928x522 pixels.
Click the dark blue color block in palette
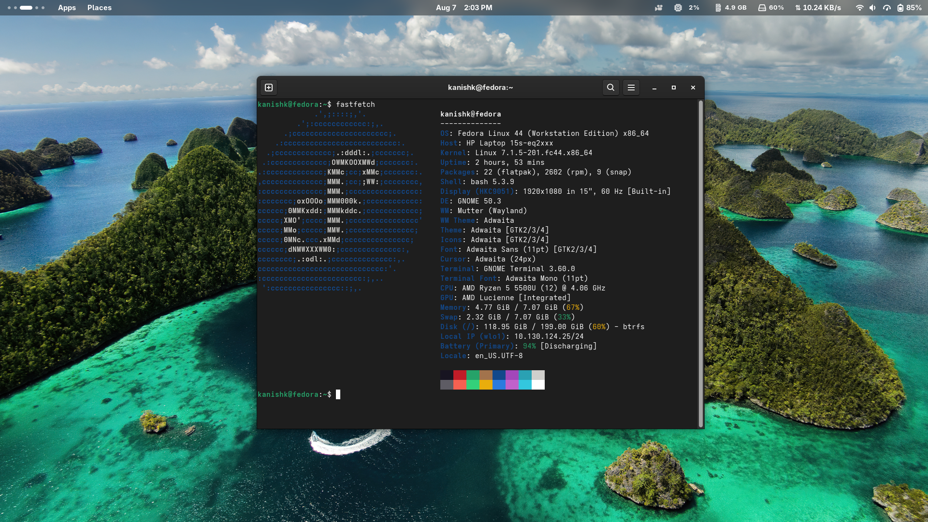click(x=499, y=375)
